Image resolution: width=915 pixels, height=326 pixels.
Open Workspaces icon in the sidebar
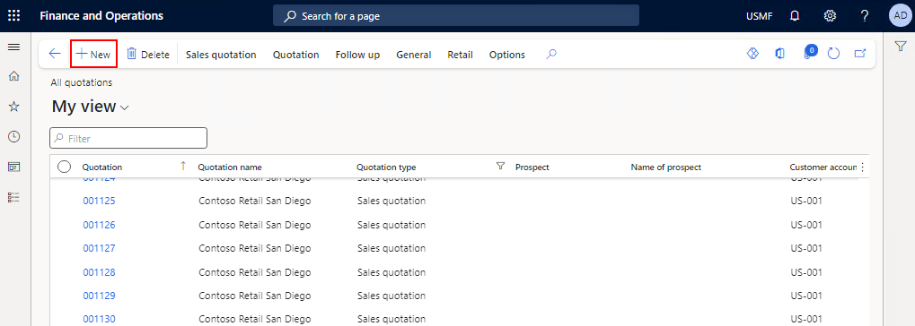pos(14,167)
